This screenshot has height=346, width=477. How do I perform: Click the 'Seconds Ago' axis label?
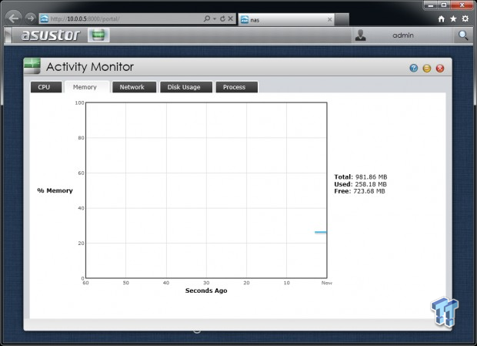pos(206,291)
